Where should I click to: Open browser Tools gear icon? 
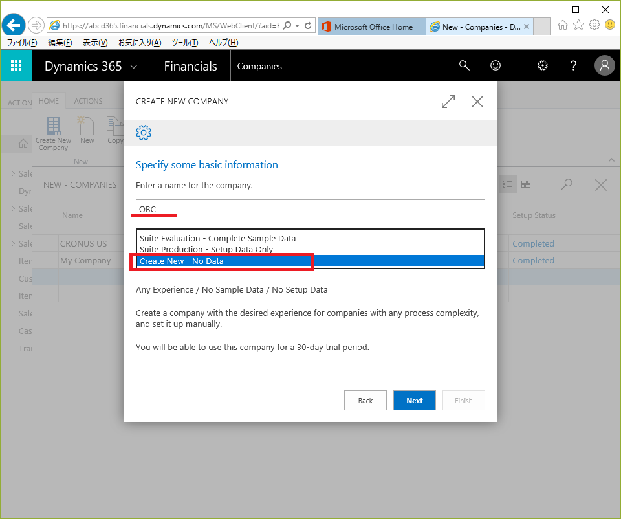594,25
